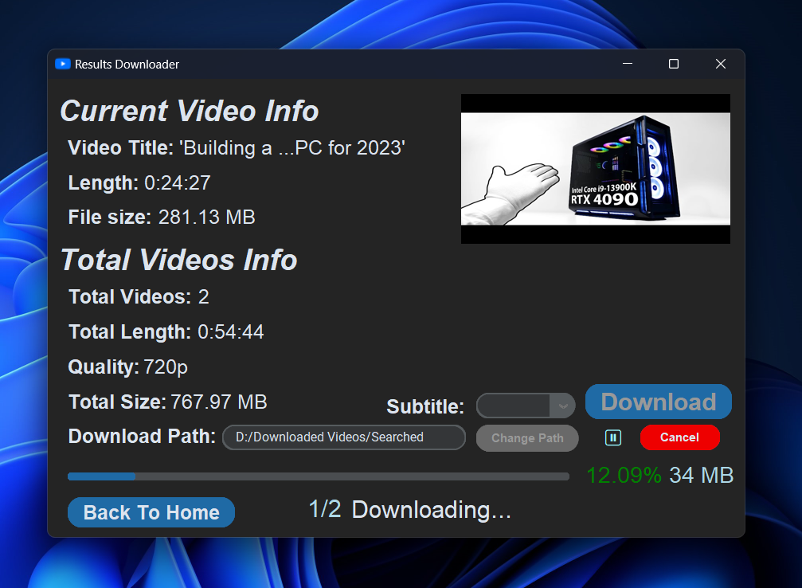
Task: Click the Current Video Info heading
Action: coord(190,111)
